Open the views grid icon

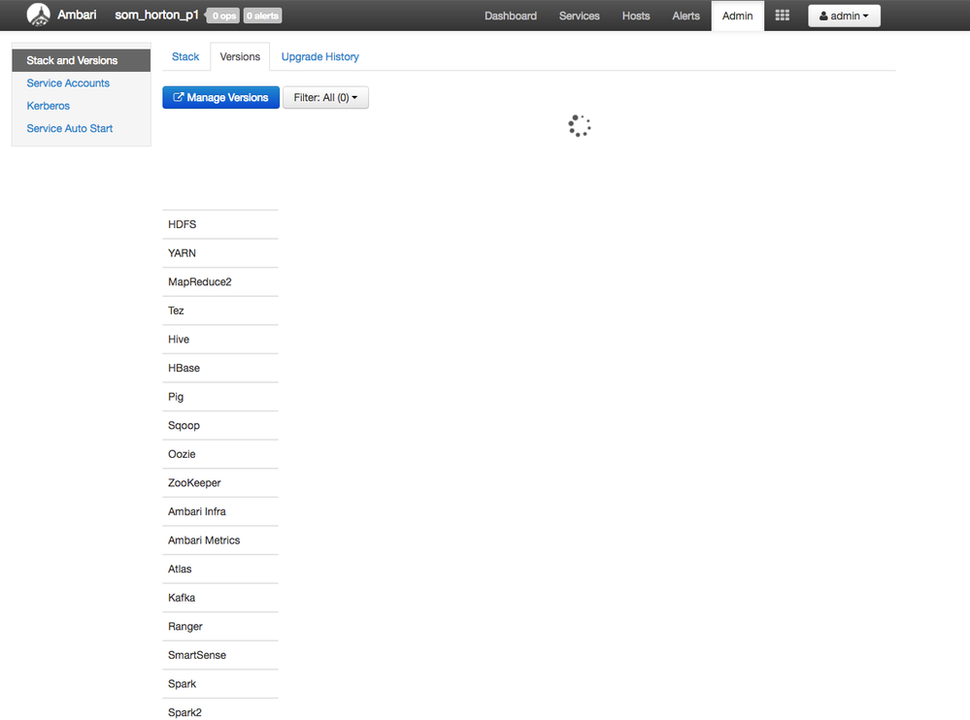[x=782, y=15]
